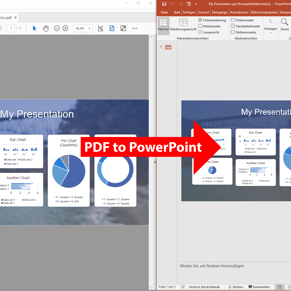Click the zoom out minus icon
291x291 pixels.
(57, 28)
